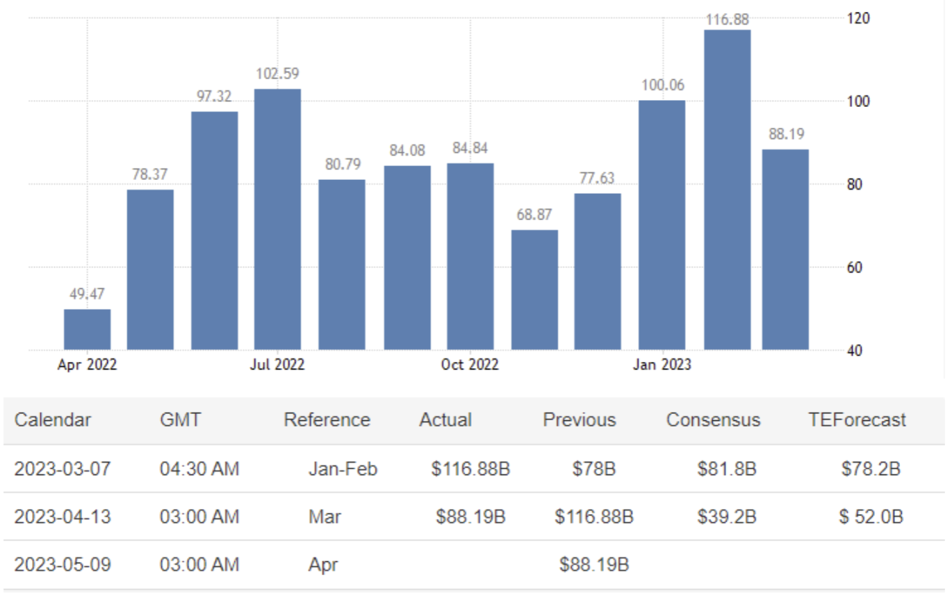Sort by the Actual column header
The image size is (952, 596).
(445, 420)
